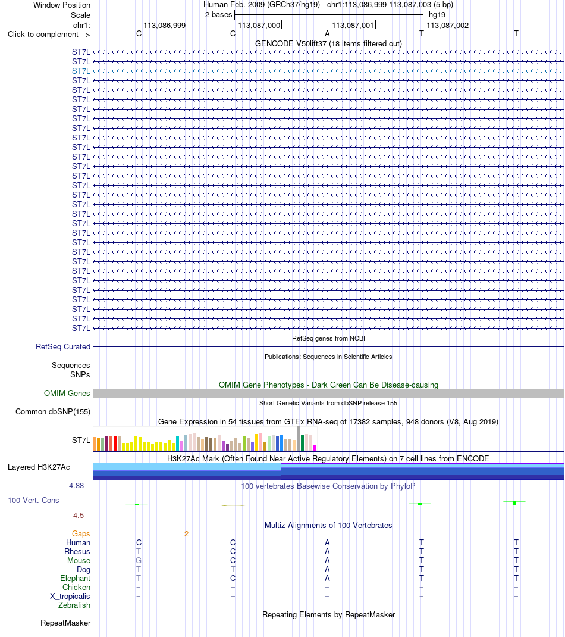Click the 'SNPs' track label
Viewport: 565px width, 637px height.
[x=80, y=375]
